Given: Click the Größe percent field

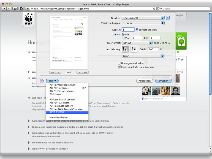Looking at the screenshot, I should pyautogui.click(x=153, y=49).
